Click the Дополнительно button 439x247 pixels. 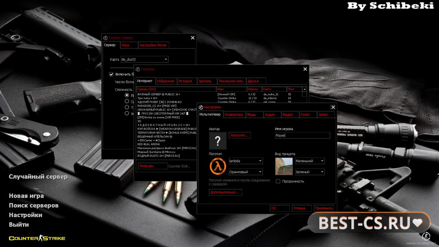225,192
